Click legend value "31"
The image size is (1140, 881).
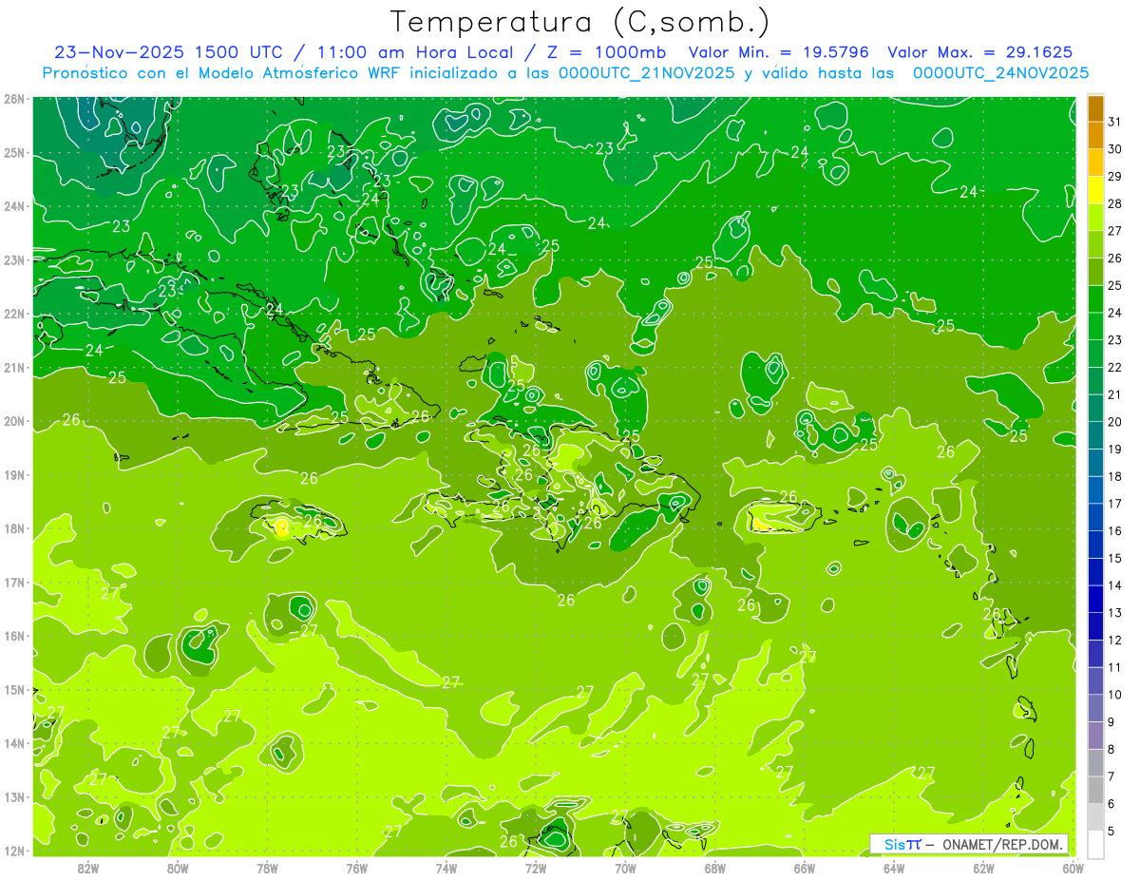click(x=1115, y=122)
